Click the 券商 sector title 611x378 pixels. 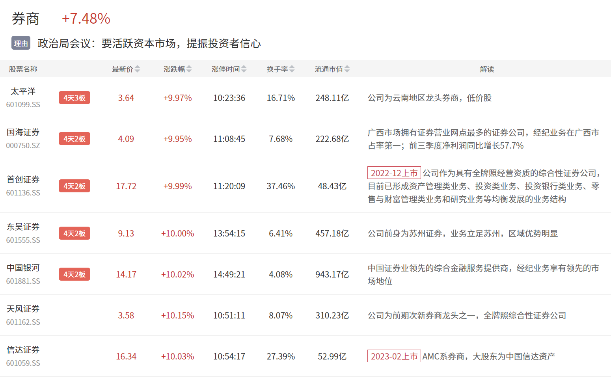pos(26,19)
